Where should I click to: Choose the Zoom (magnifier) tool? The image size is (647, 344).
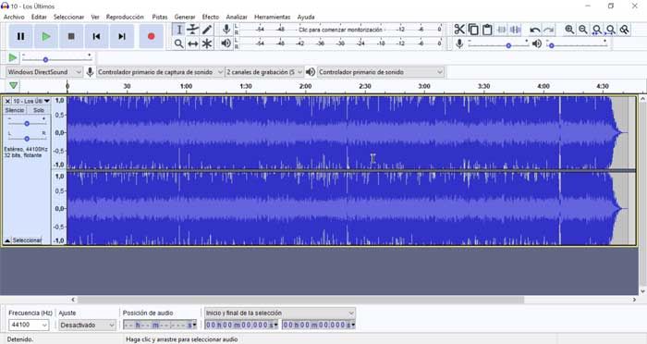178,43
